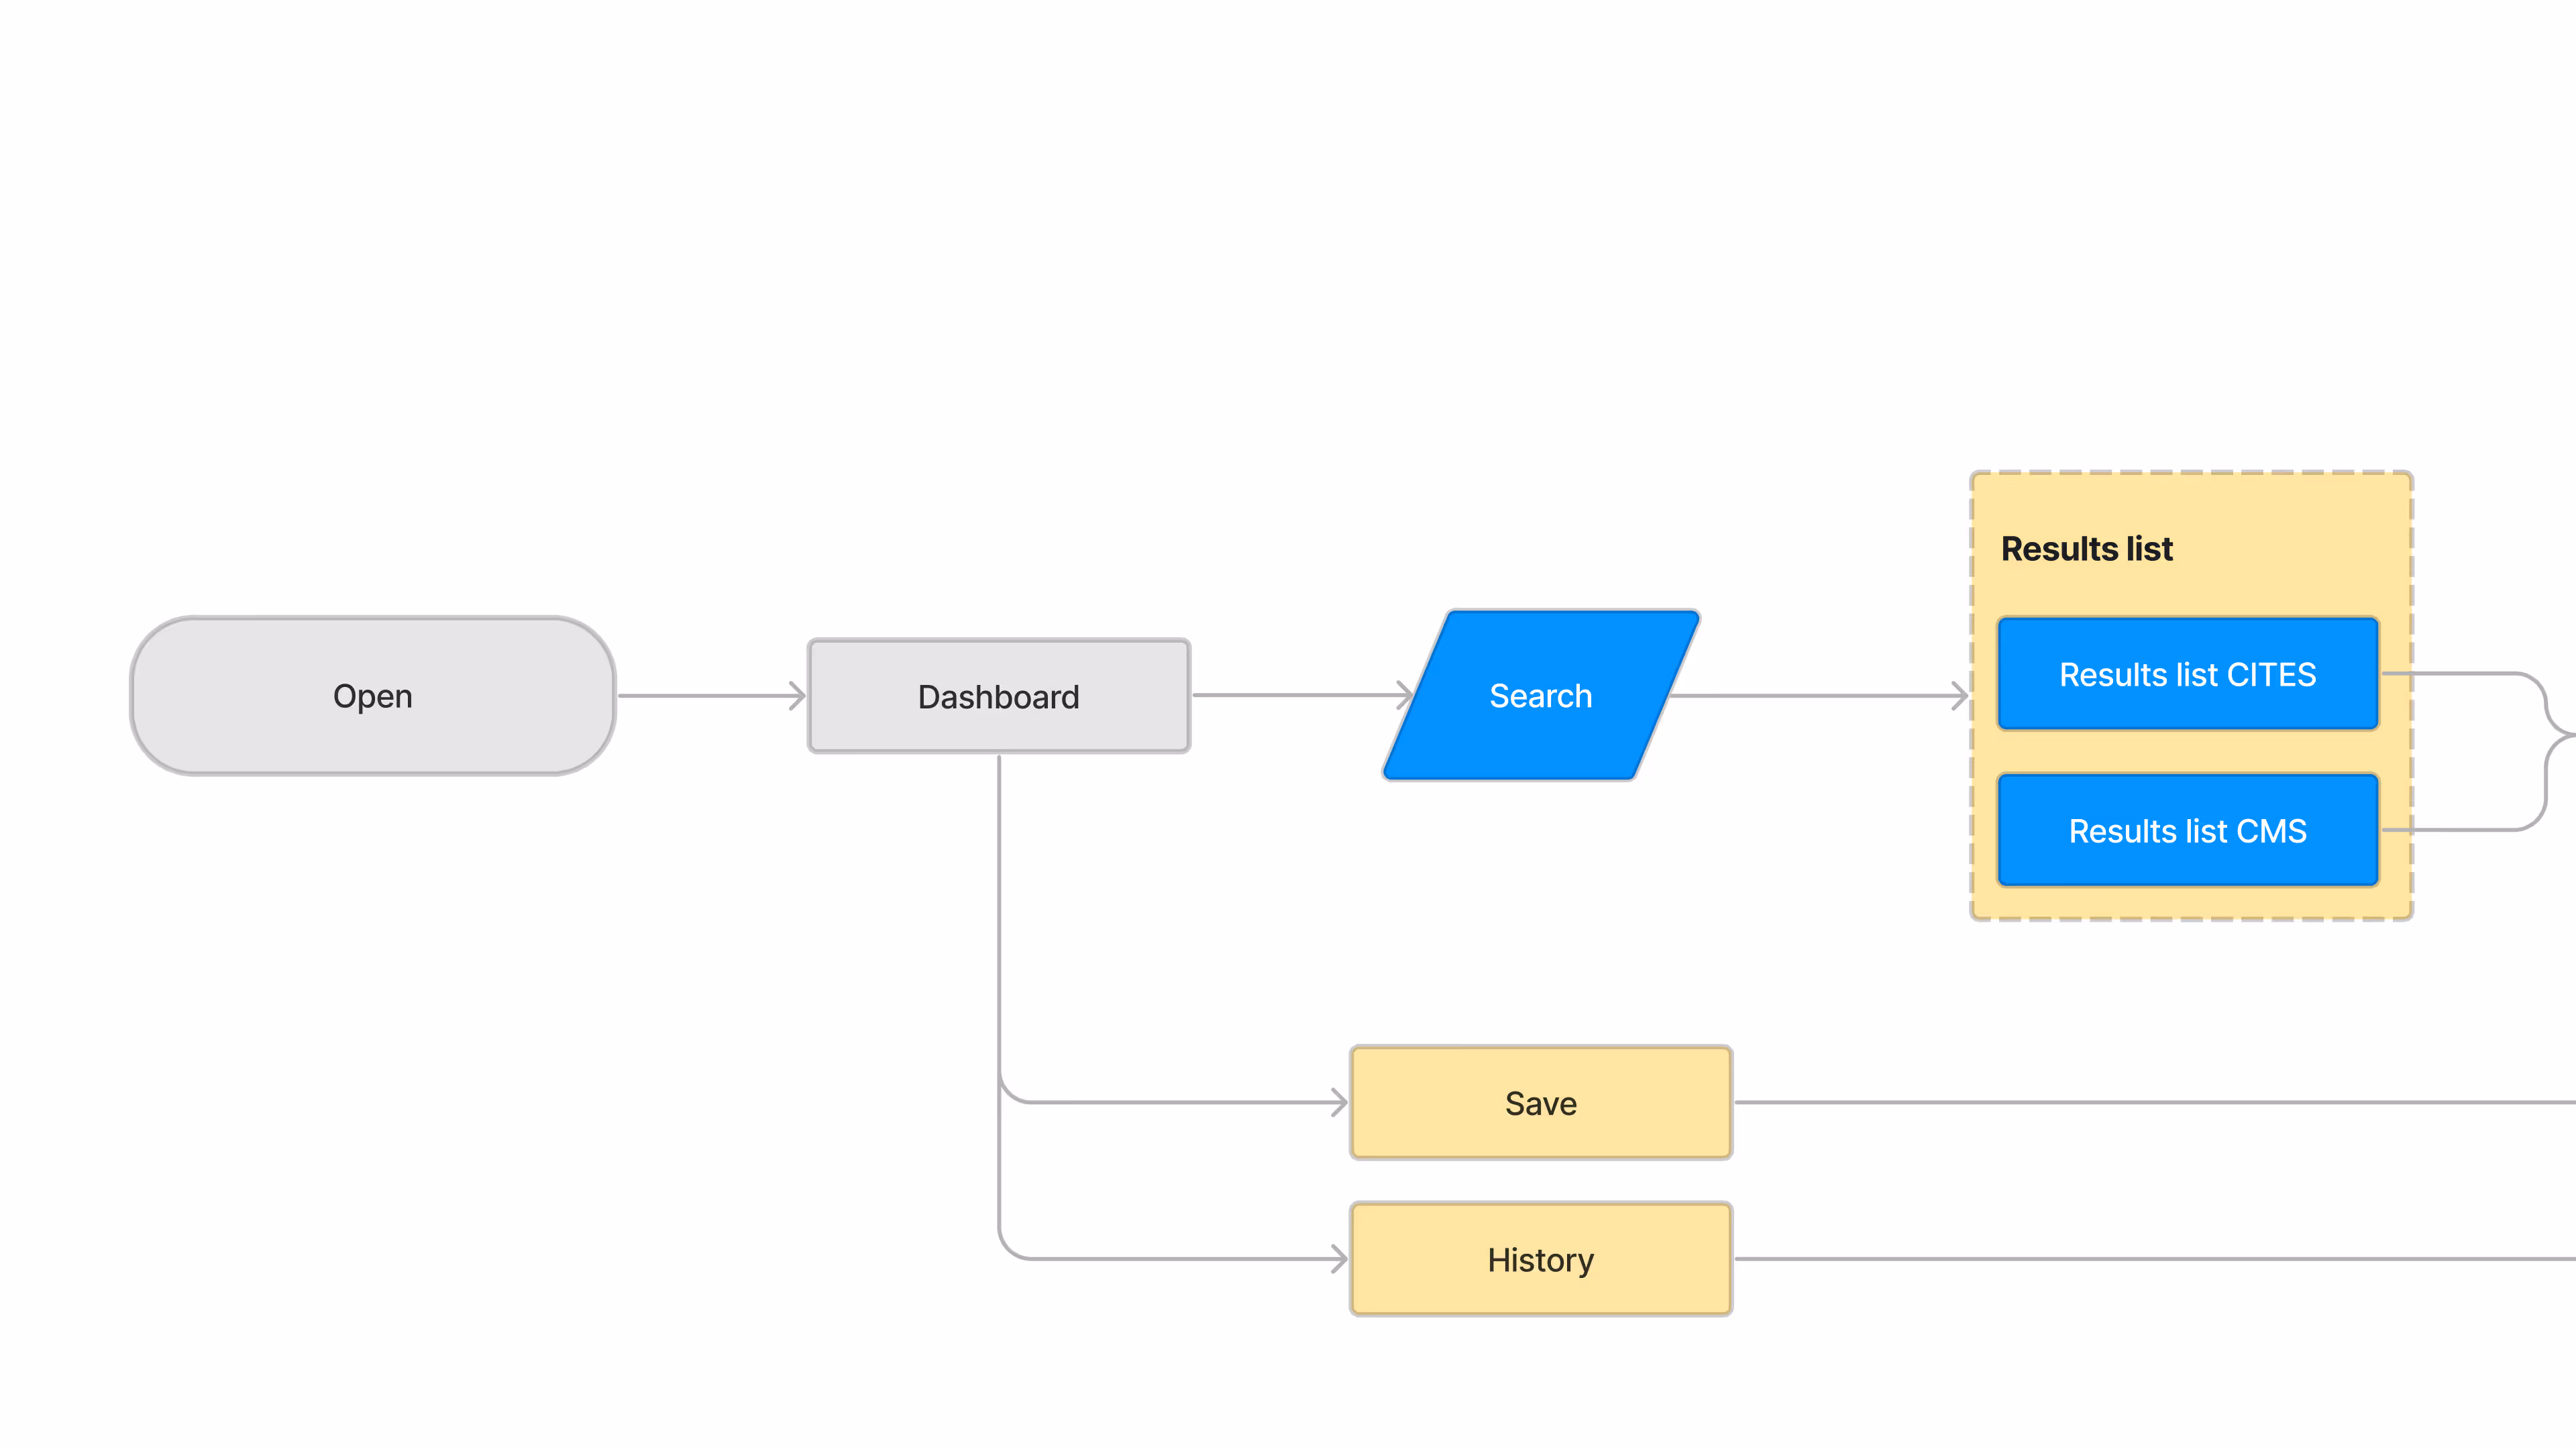The width and height of the screenshot is (2576, 1449).
Task: Click the bold Results list heading
Action: pyautogui.click(x=2086, y=549)
